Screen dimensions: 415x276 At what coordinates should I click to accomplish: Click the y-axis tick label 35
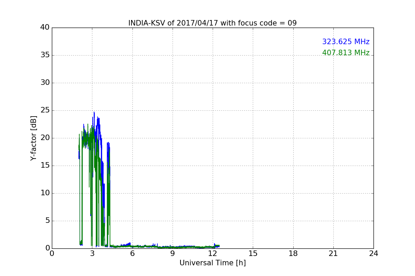pos(45,55)
